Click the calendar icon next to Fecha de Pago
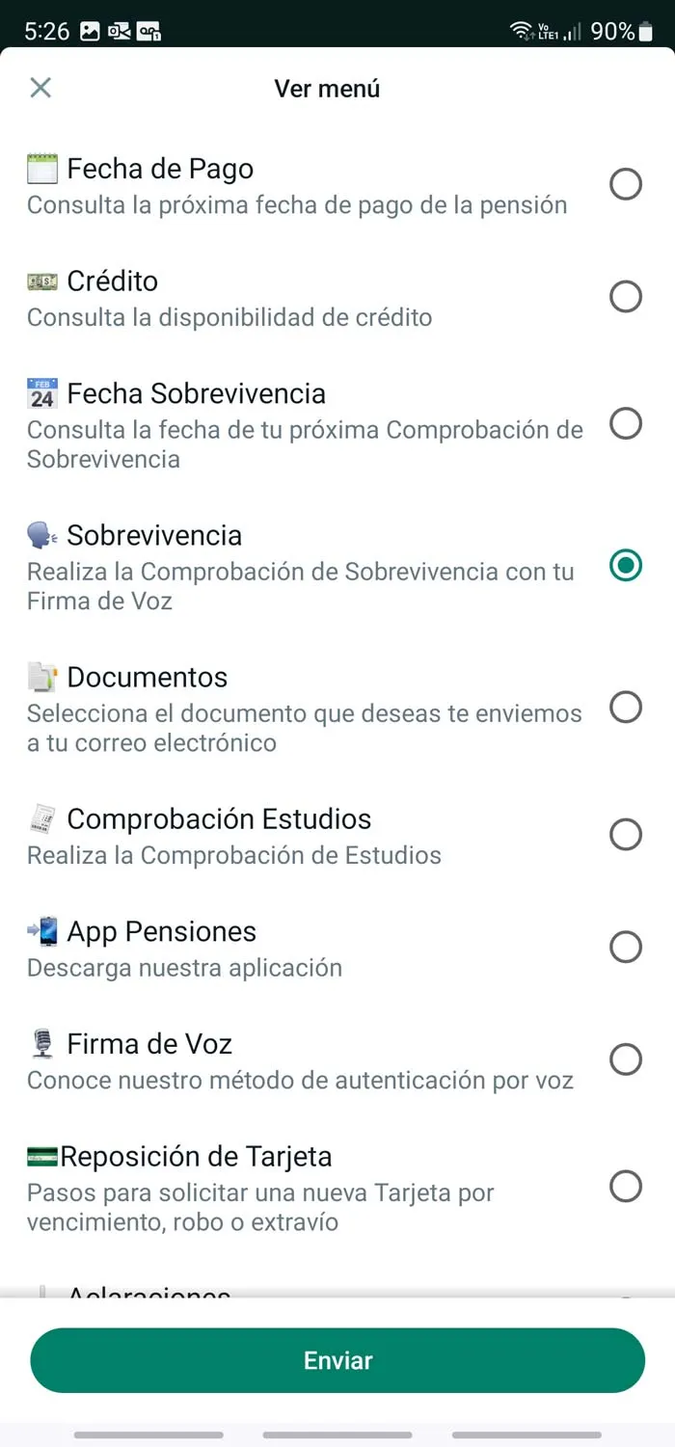The height and width of the screenshot is (1447, 675). point(40,168)
